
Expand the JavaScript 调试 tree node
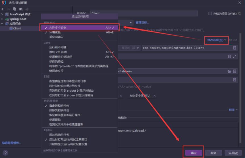2,14
